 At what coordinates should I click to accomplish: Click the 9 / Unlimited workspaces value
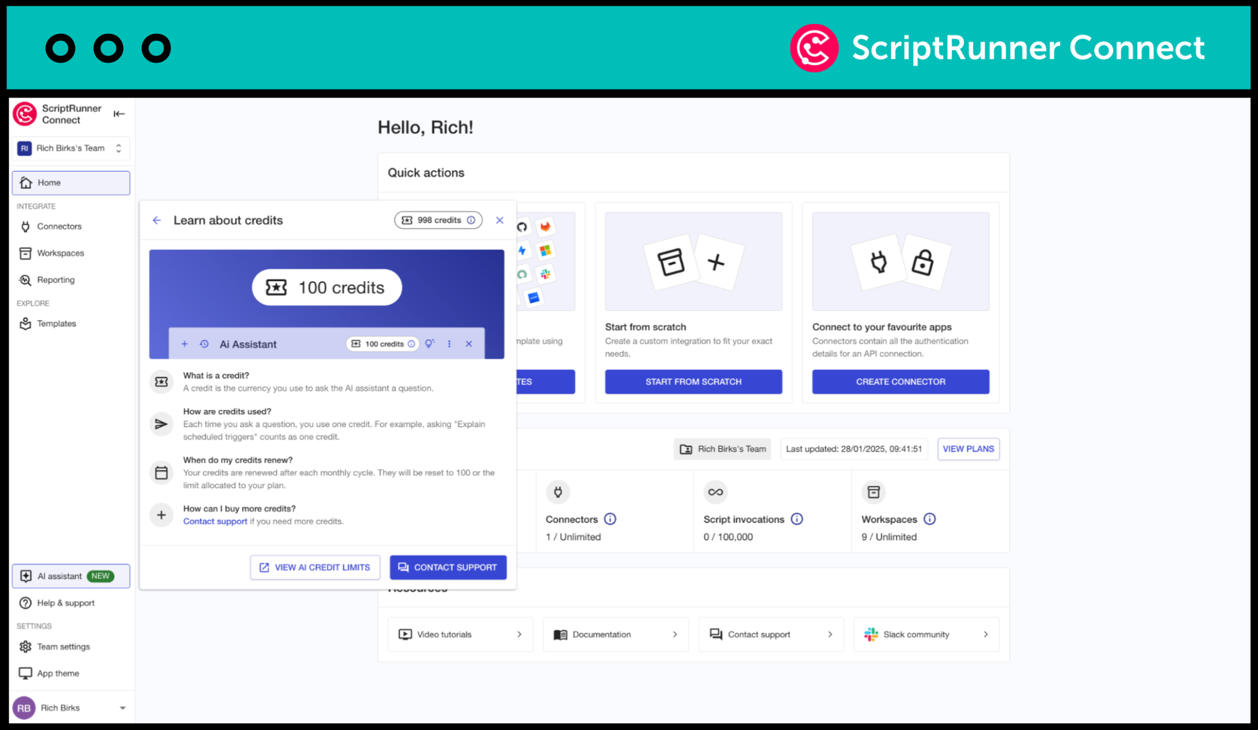coord(889,537)
